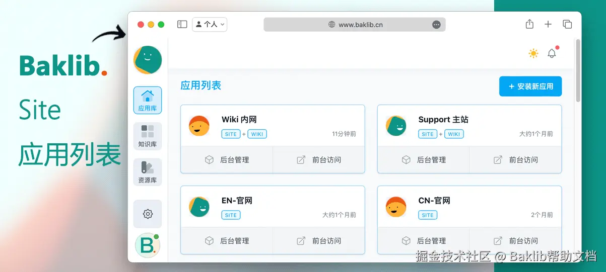Open 资源库 in the sidebar
The height and width of the screenshot is (272, 606).
(x=148, y=172)
